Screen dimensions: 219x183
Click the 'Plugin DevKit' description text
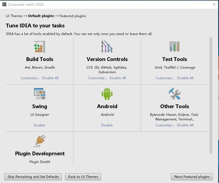pyautogui.click(x=40, y=162)
